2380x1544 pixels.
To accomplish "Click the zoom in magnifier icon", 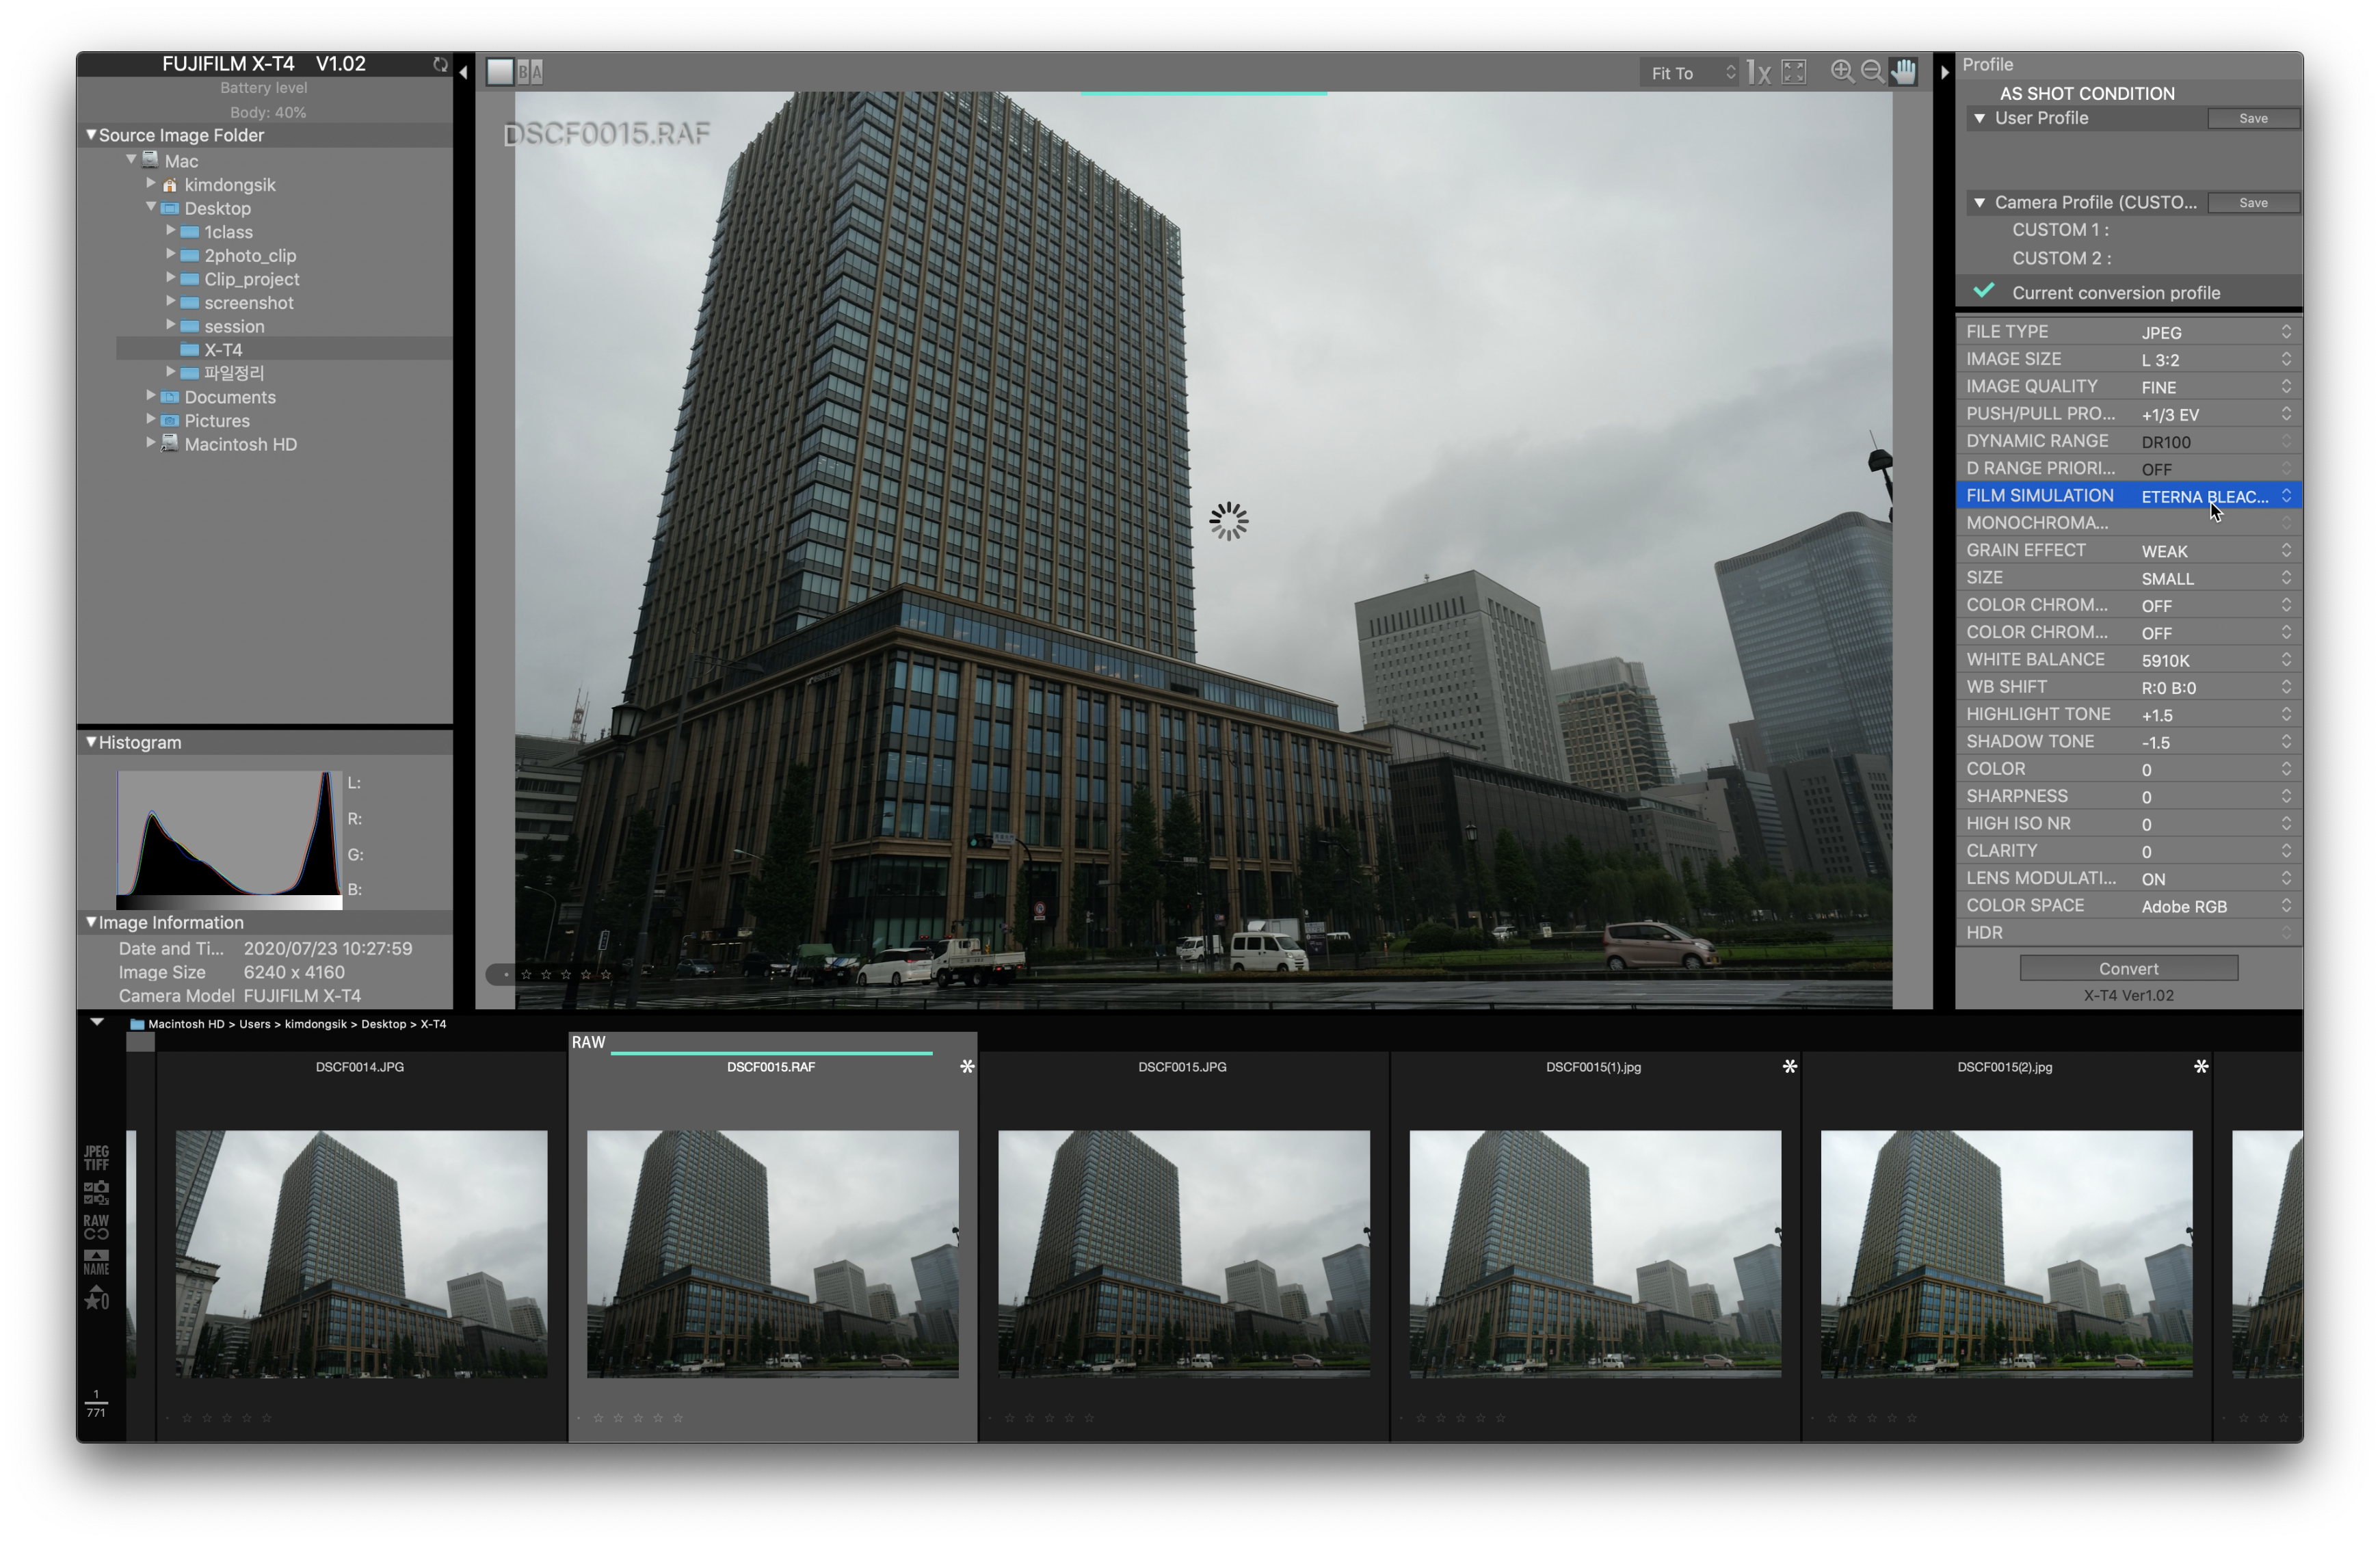I will point(1841,71).
